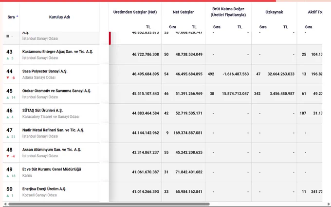Click the red down arrow under rank 48
This screenshot has height=207, width=331.
(8, 156)
